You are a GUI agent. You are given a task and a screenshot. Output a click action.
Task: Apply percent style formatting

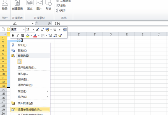click(55, 30)
